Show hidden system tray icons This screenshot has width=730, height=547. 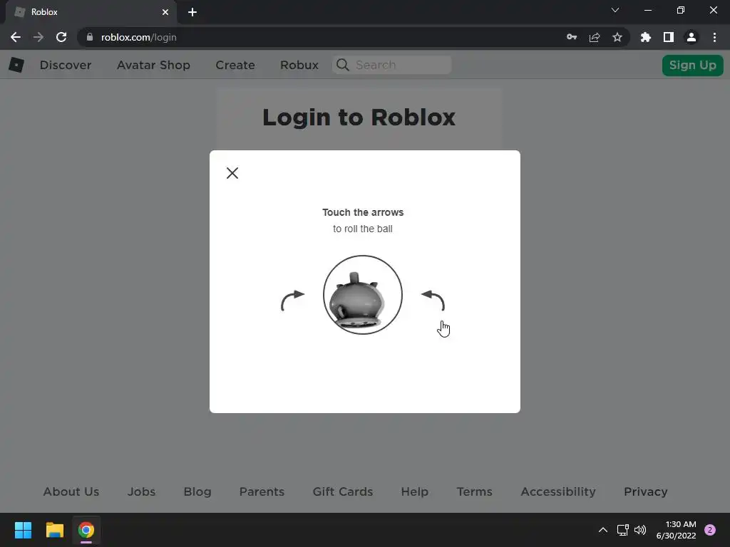pos(603,530)
